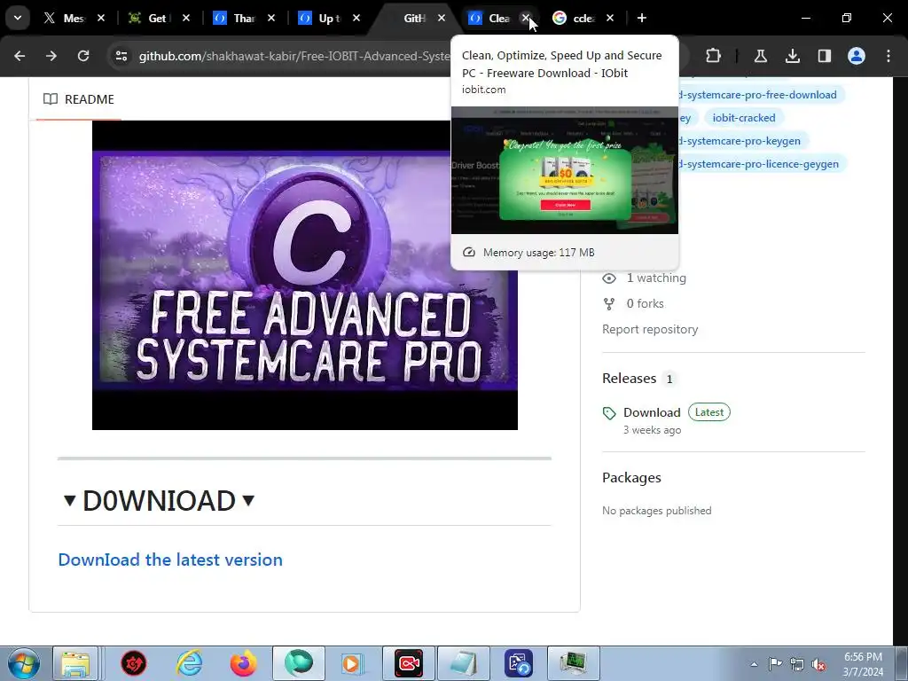The height and width of the screenshot is (681, 908).
Task: Select the README tab header
Action: click(79, 99)
